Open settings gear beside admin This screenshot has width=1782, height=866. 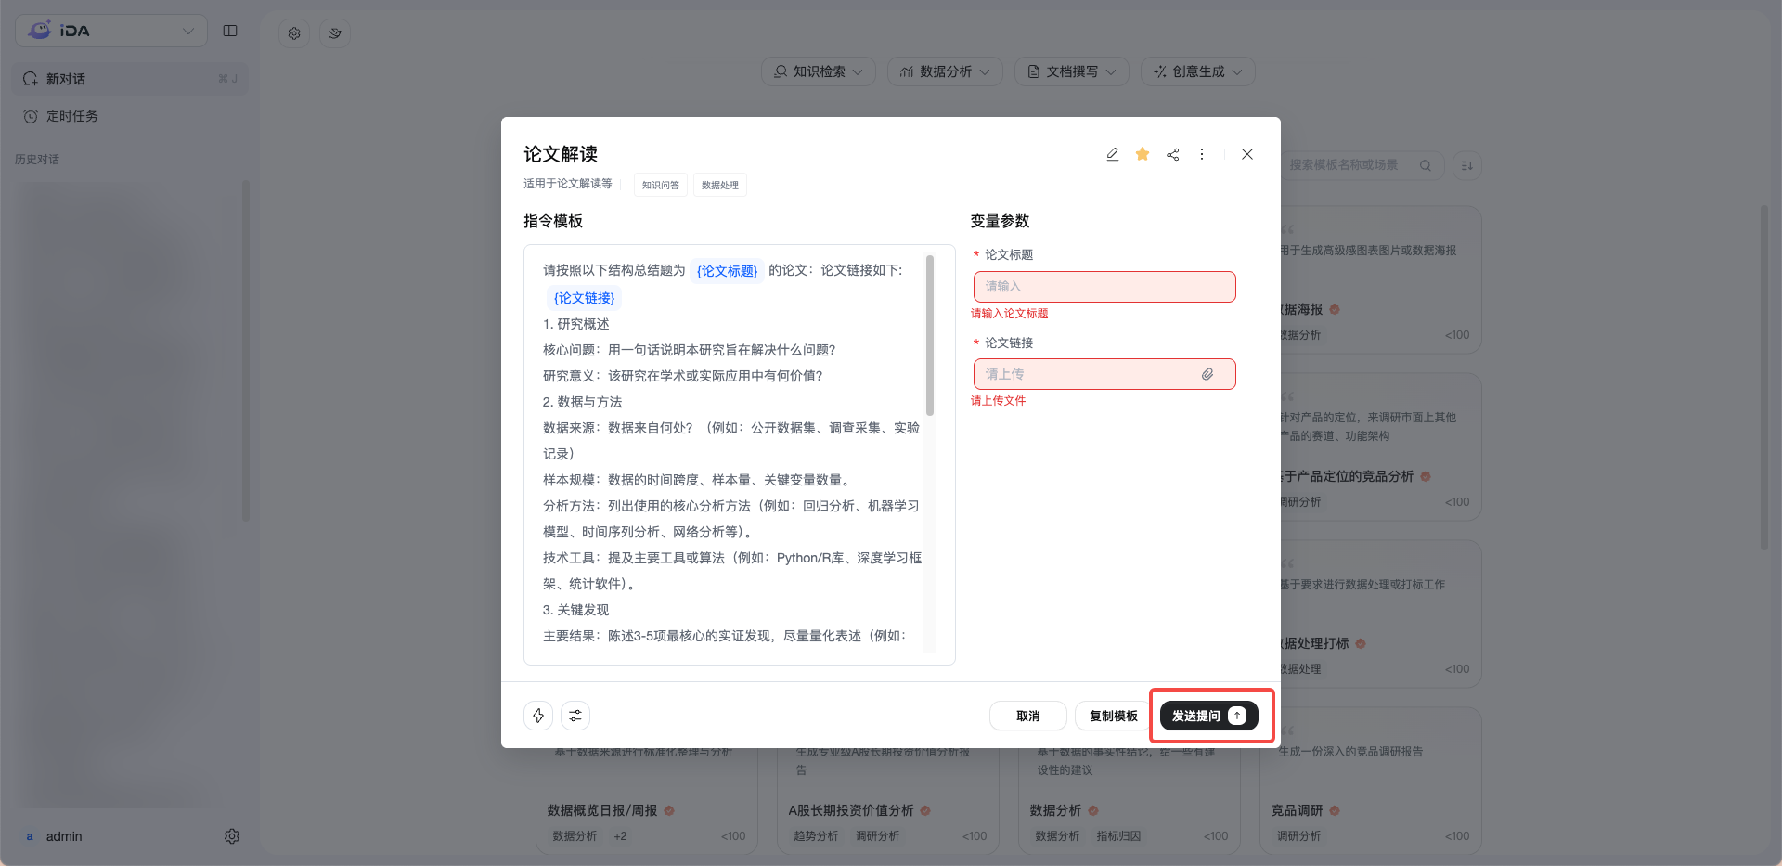click(232, 836)
